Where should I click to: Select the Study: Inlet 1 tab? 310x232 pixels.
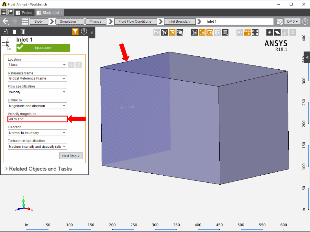[50, 12]
